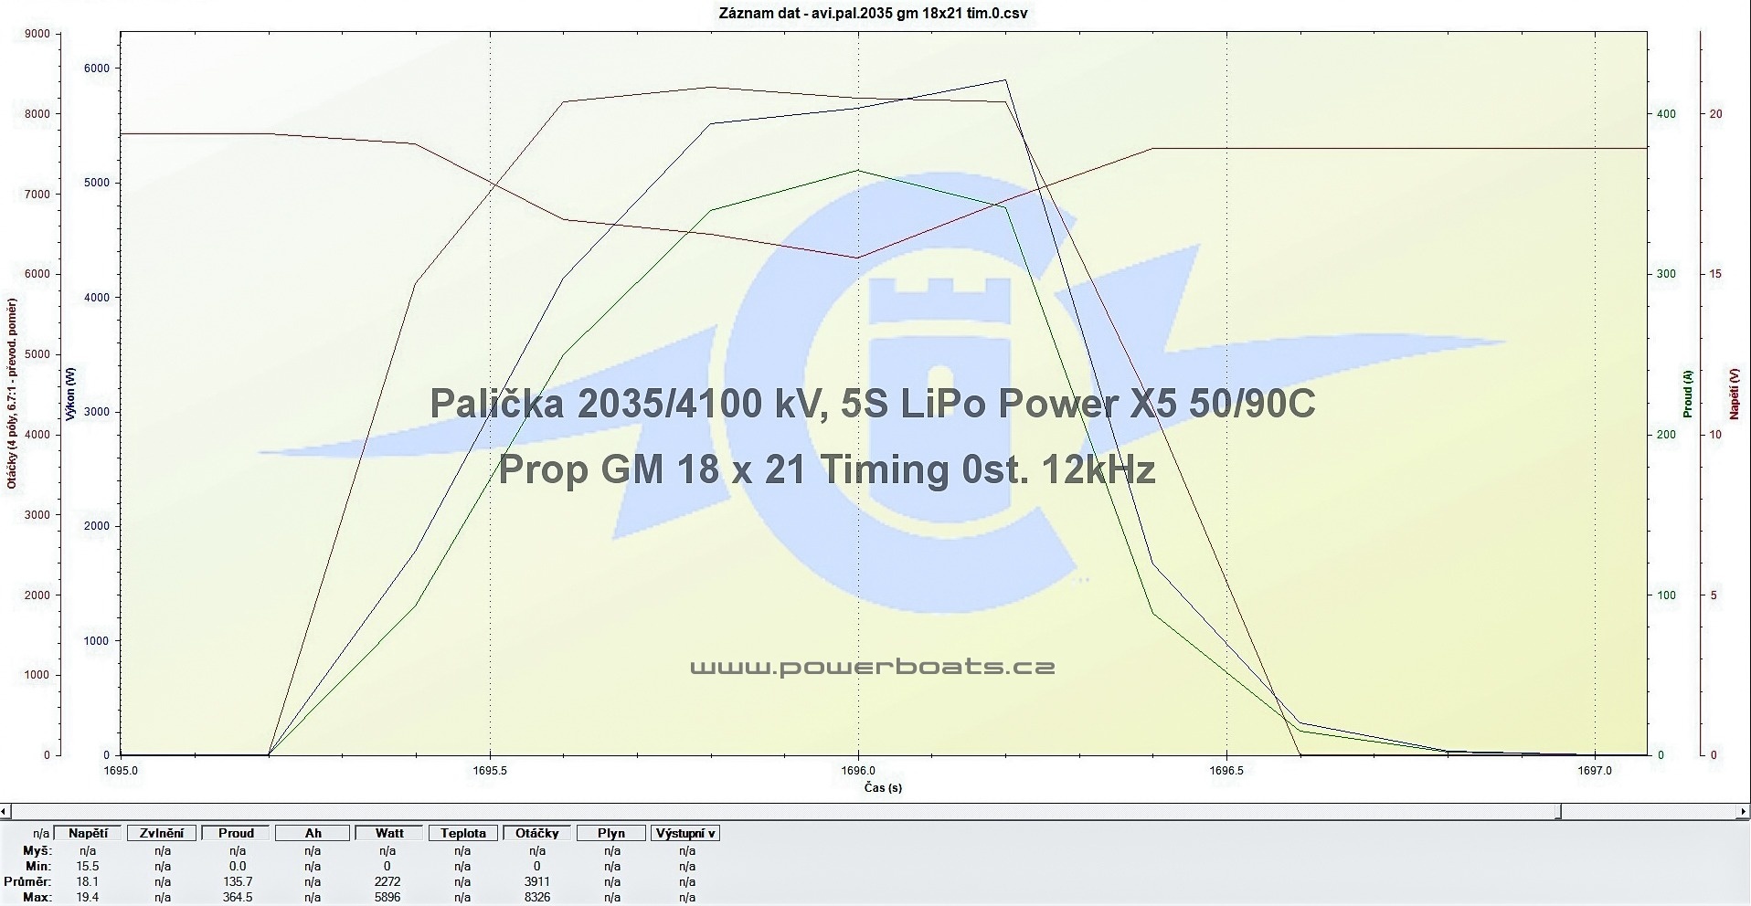Click the 1697.0 time axis tick label
This screenshot has width=1751, height=906.
point(1595,770)
